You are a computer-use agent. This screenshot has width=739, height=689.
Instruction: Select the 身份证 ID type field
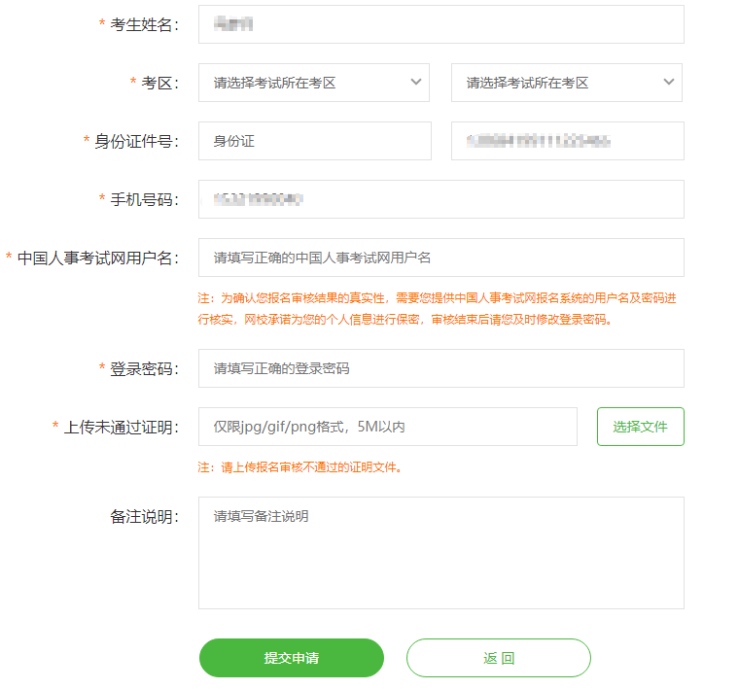[x=314, y=141]
